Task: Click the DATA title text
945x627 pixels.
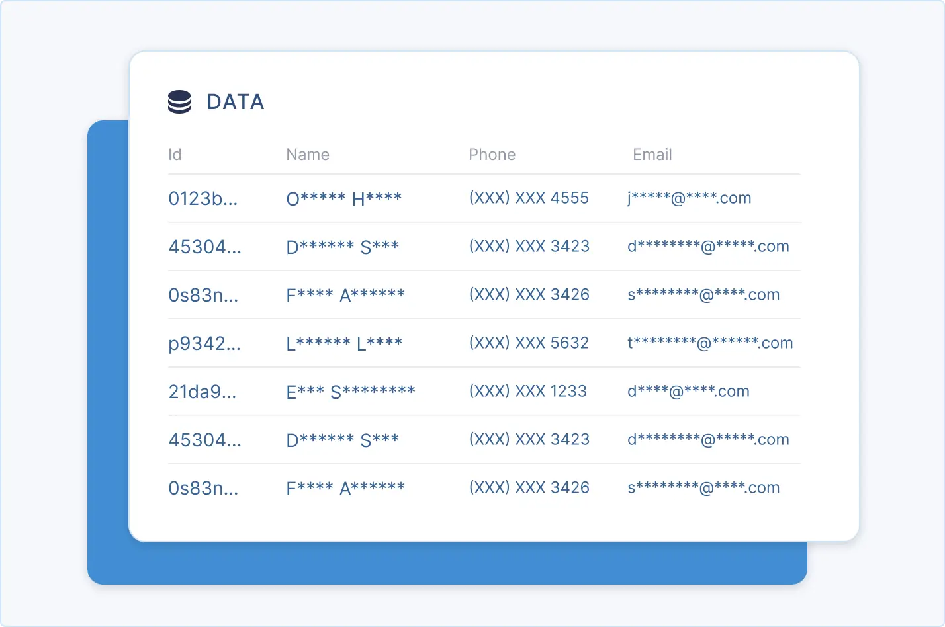Action: (236, 102)
